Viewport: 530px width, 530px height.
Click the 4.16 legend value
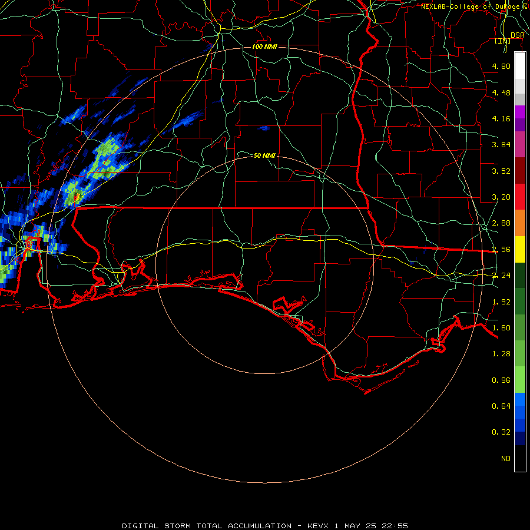(501, 118)
